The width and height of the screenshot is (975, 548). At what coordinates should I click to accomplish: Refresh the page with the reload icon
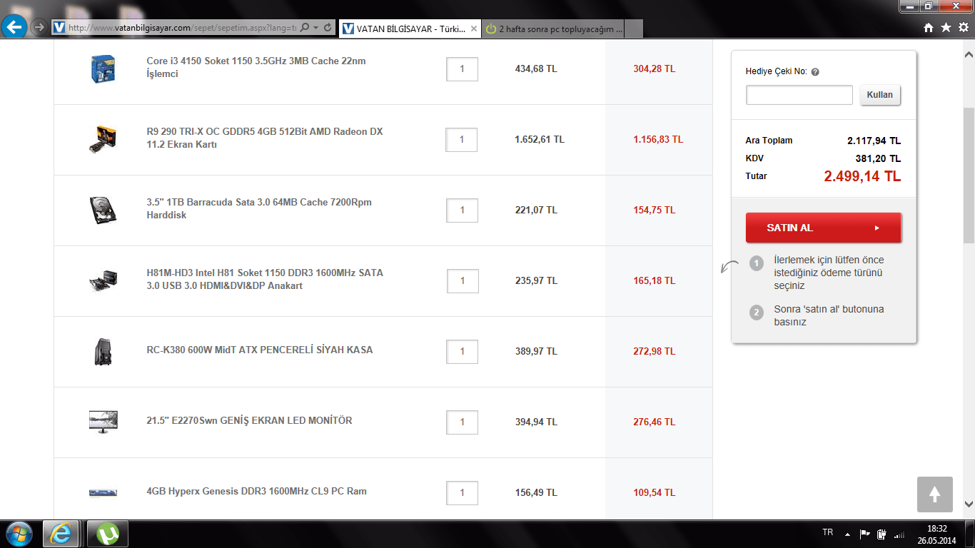(328, 28)
